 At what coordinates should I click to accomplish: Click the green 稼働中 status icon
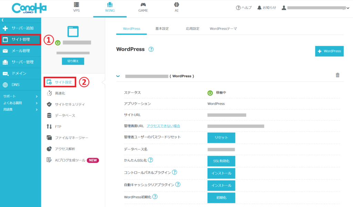pyautogui.click(x=210, y=93)
